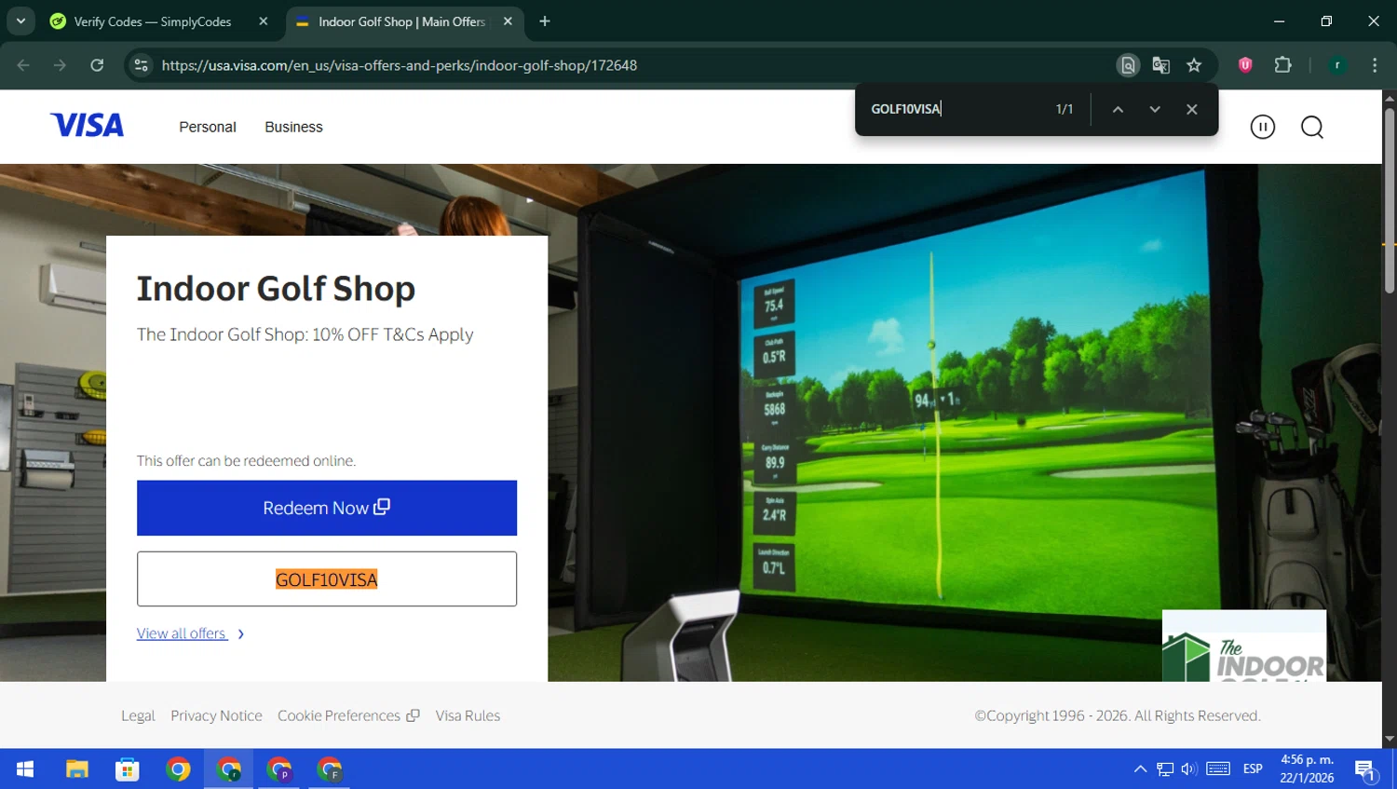This screenshot has height=789, width=1397.
Task: Open a new browser tab
Action: 545,21
